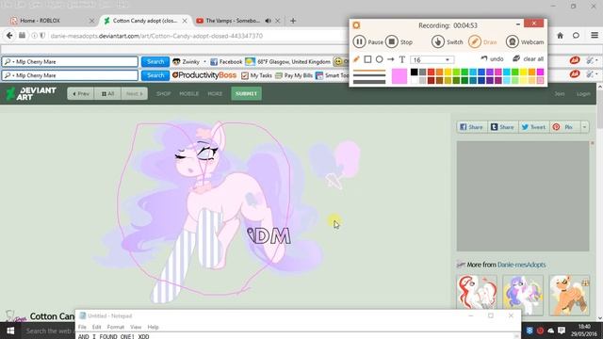Undo the last drawing stroke
Screen dimensions: 603x339
[492, 58]
